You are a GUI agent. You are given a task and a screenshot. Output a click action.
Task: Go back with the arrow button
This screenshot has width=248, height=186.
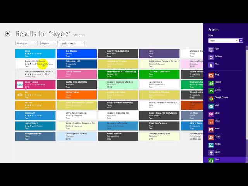coord(8,34)
